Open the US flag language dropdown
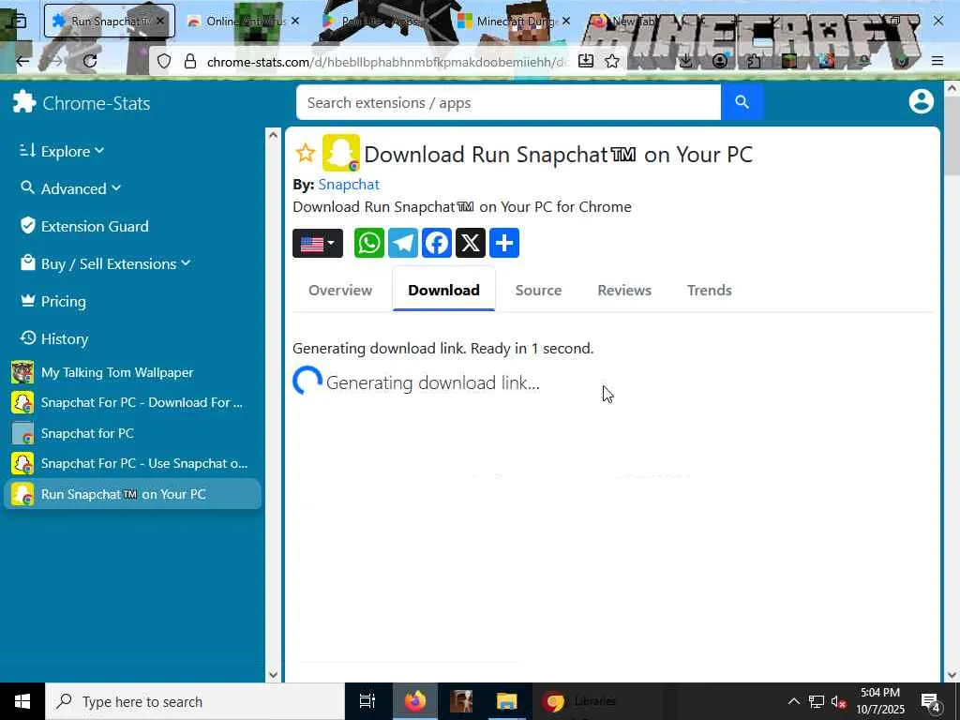The height and width of the screenshot is (720, 960). pyautogui.click(x=318, y=243)
